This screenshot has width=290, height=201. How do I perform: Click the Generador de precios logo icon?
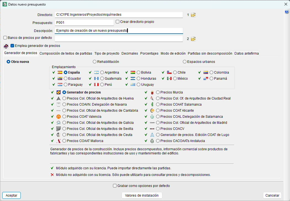[x=58, y=92]
